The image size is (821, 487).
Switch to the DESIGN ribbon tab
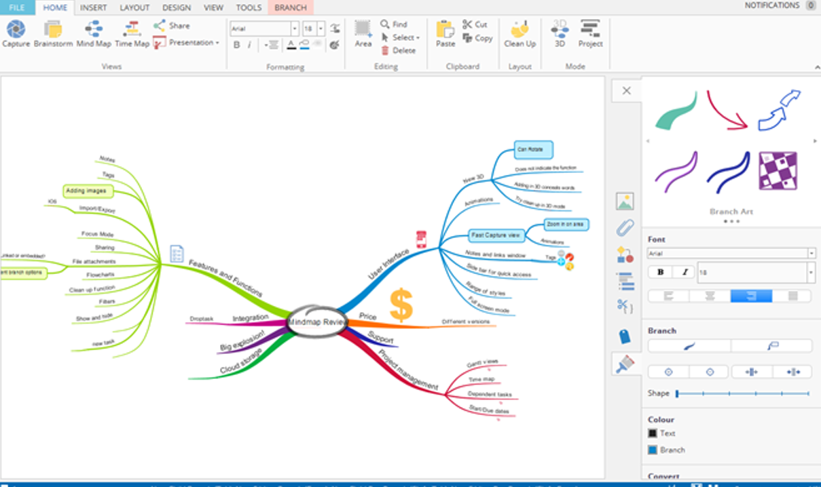[x=176, y=7]
